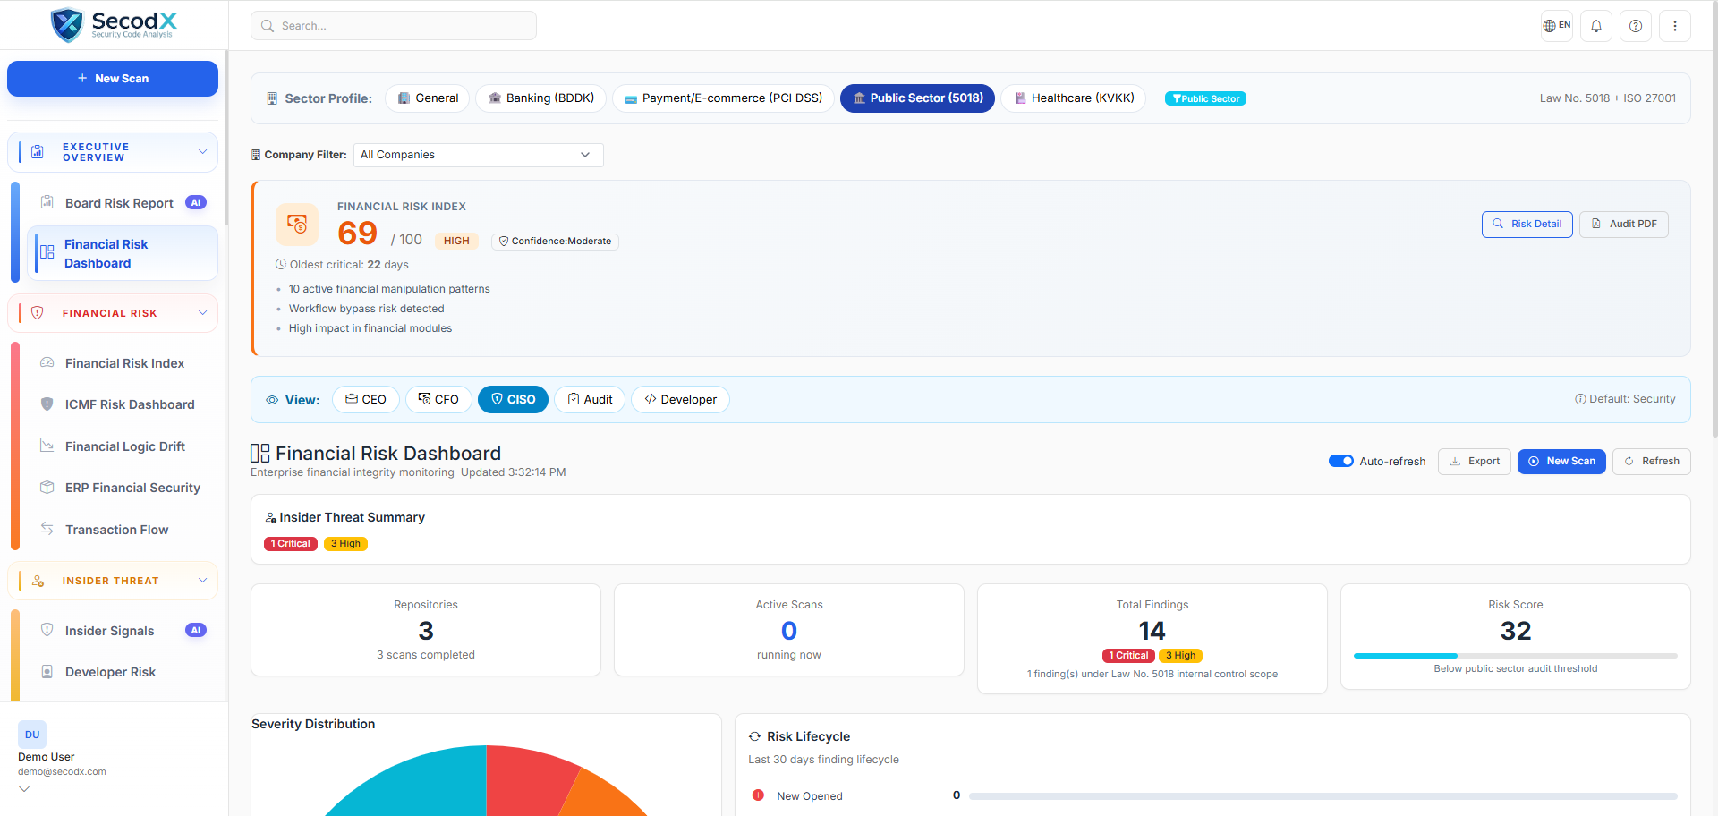This screenshot has height=816, width=1718.
Task: Expand the Demo User account chevron
Action: click(24, 789)
